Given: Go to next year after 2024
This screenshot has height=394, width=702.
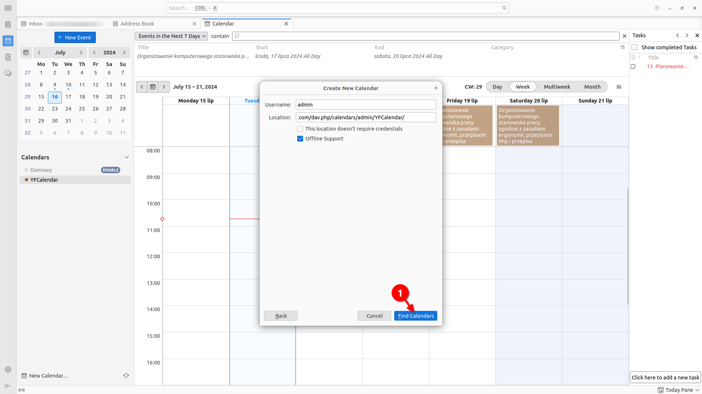Looking at the screenshot, I should [124, 53].
